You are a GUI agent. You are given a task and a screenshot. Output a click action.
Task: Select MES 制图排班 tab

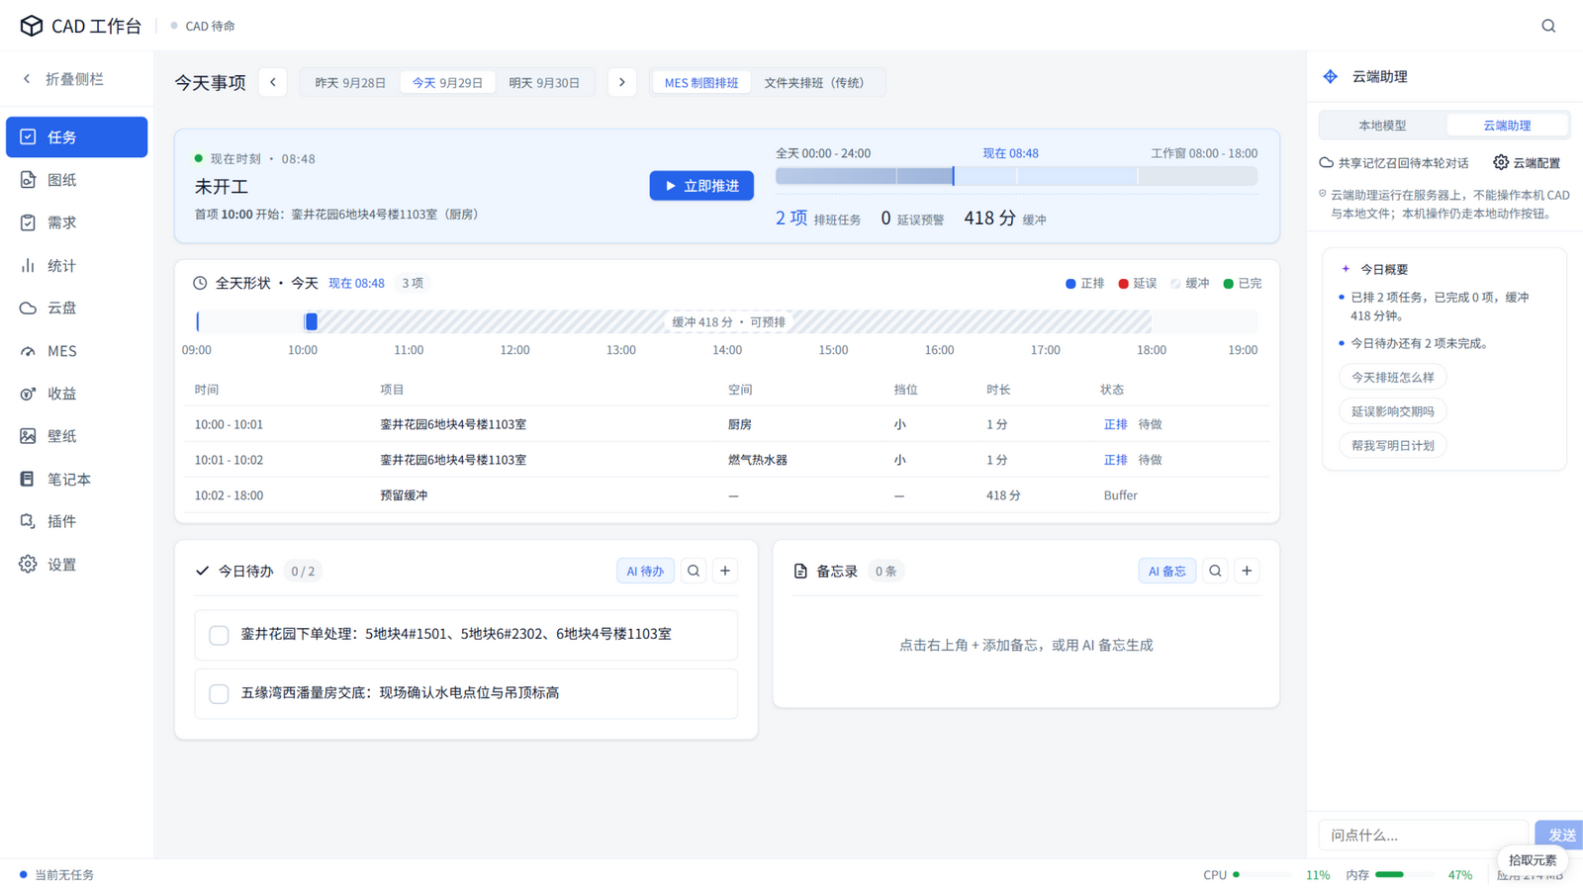tap(701, 83)
